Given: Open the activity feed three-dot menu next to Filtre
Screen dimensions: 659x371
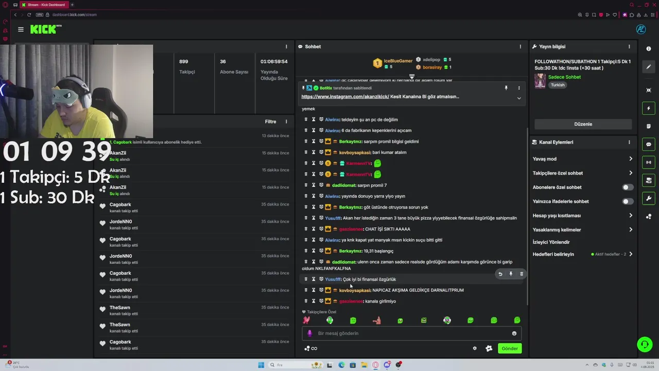Looking at the screenshot, I should 286,122.
